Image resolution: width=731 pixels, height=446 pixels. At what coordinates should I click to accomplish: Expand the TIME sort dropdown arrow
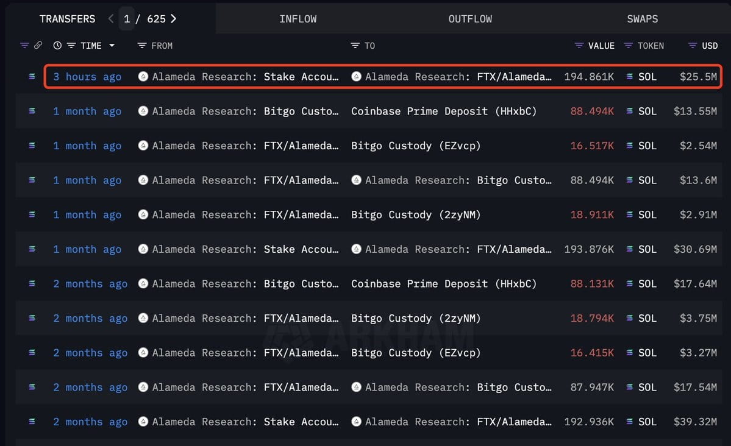pyautogui.click(x=112, y=46)
